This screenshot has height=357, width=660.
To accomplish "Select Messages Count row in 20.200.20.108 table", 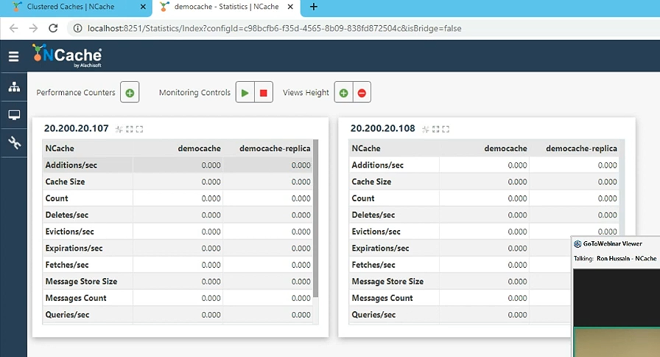I will [x=460, y=298].
